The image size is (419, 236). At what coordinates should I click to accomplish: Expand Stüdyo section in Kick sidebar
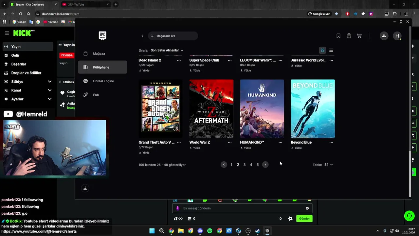(28, 81)
